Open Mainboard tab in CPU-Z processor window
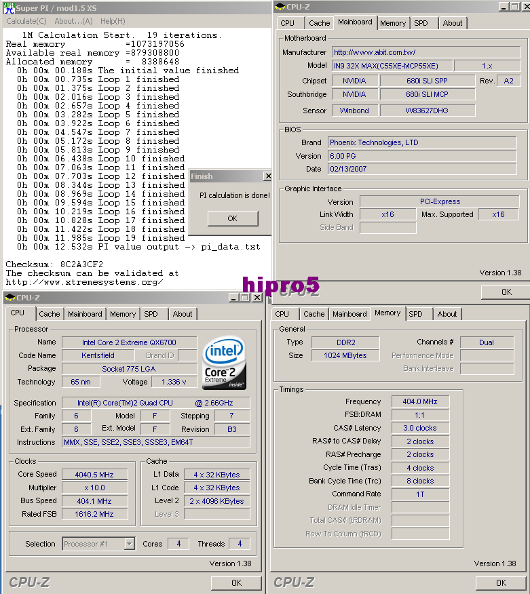The width and height of the screenshot is (530, 594). click(85, 314)
